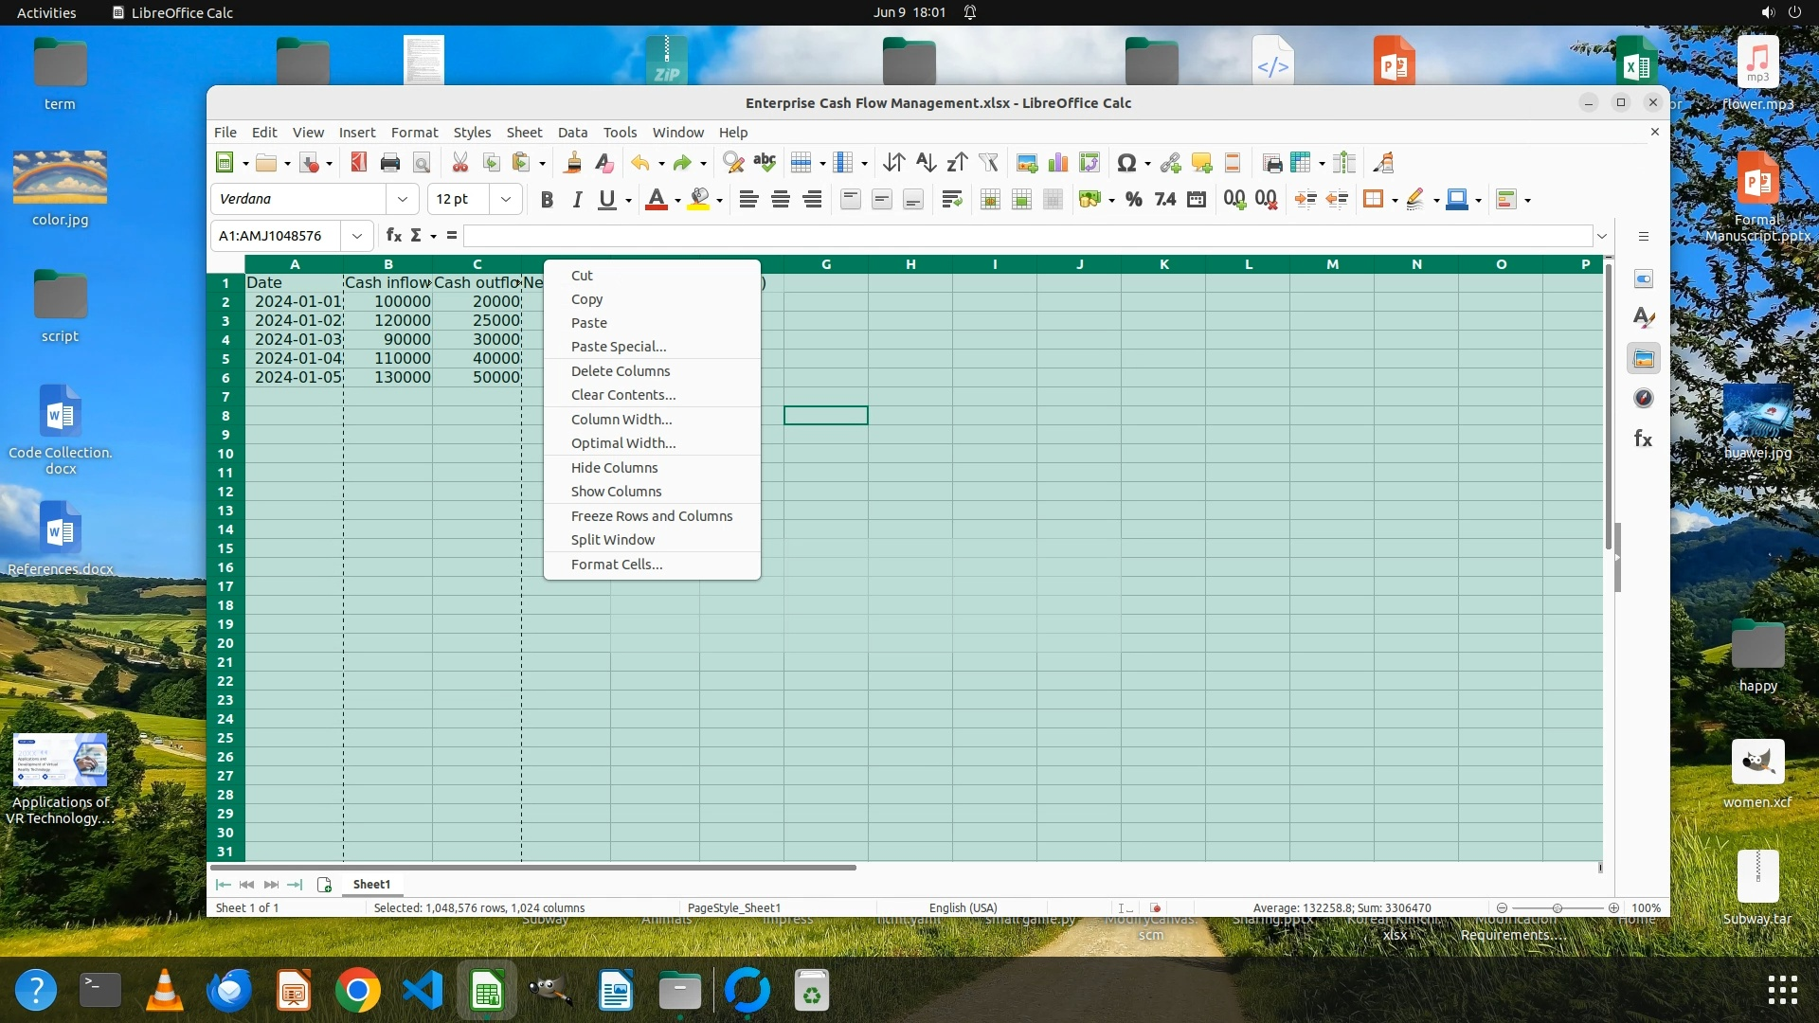Click the Insert Chart toolbar icon
This screenshot has width=1819, height=1023.
click(1058, 163)
